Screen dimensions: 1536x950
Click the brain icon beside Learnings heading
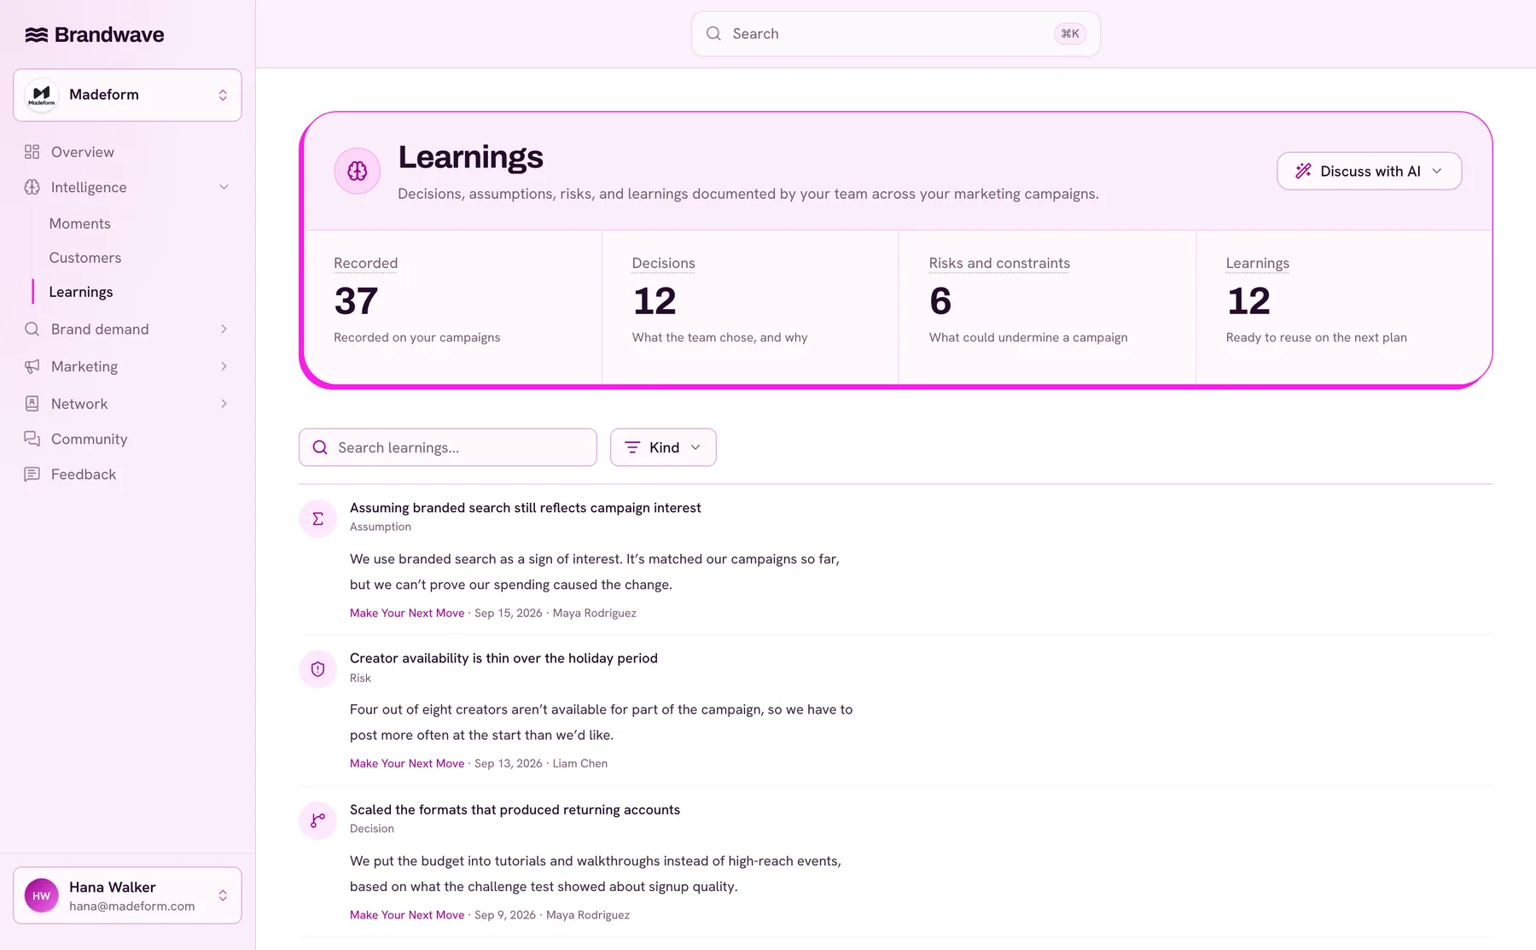coord(358,171)
